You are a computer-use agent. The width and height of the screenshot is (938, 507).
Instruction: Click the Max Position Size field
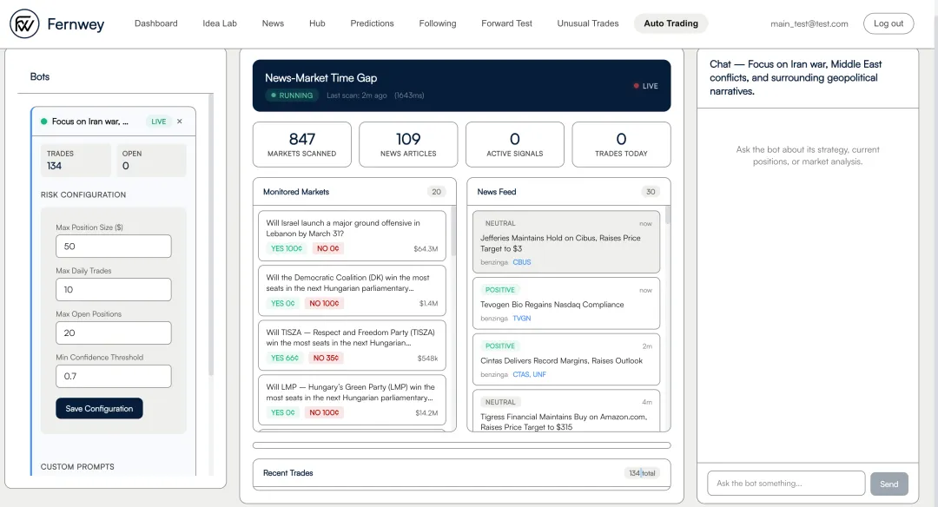tap(114, 247)
